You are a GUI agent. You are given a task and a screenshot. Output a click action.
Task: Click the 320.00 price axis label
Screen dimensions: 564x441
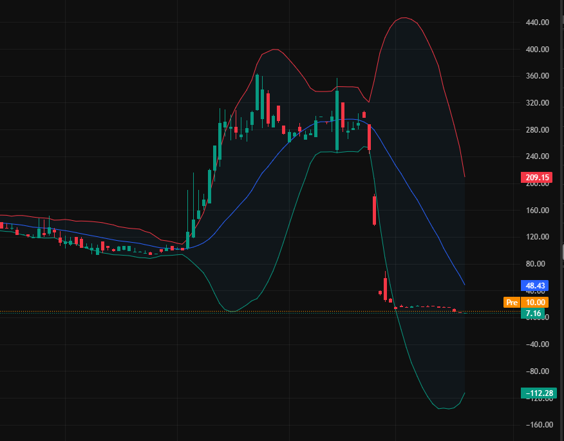pyautogui.click(x=538, y=103)
